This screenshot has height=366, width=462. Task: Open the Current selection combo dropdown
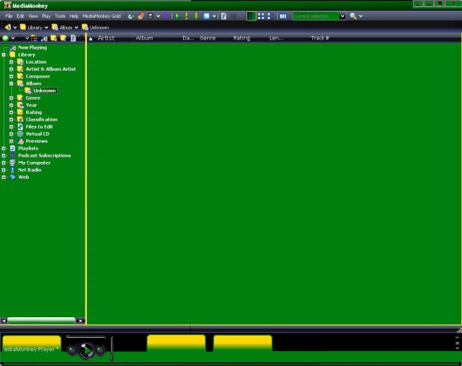[342, 16]
